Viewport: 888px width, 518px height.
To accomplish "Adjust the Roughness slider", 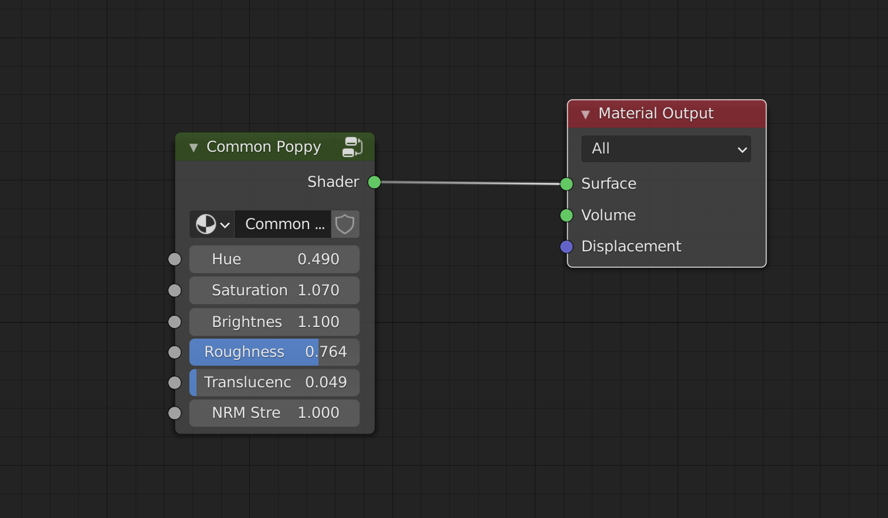I will pos(274,352).
